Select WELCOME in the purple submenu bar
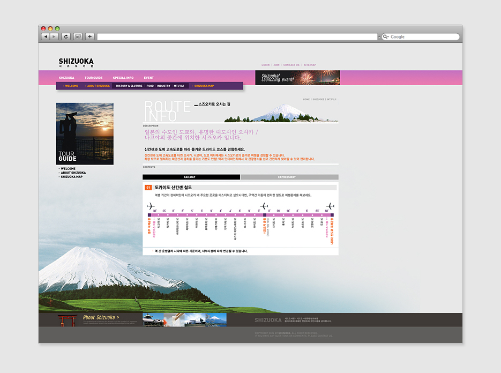Image resolution: width=501 pixels, height=373 pixels. (x=71, y=86)
